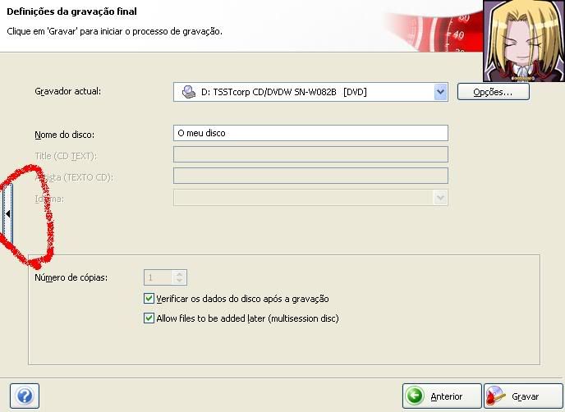Open the Opções... recorder settings
The height and width of the screenshot is (412, 565).
[x=493, y=93]
